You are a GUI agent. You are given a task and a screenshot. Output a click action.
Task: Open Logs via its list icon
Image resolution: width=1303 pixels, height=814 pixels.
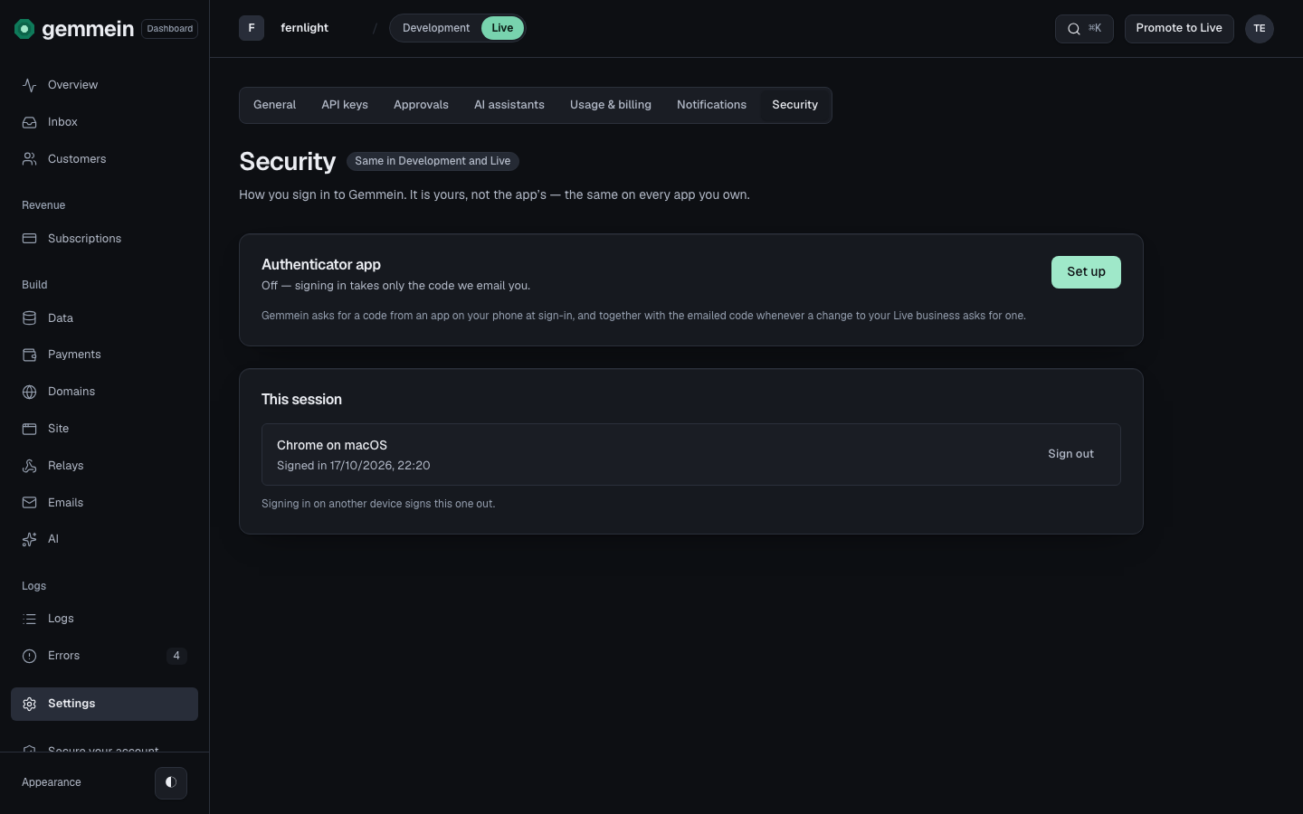(x=30, y=619)
